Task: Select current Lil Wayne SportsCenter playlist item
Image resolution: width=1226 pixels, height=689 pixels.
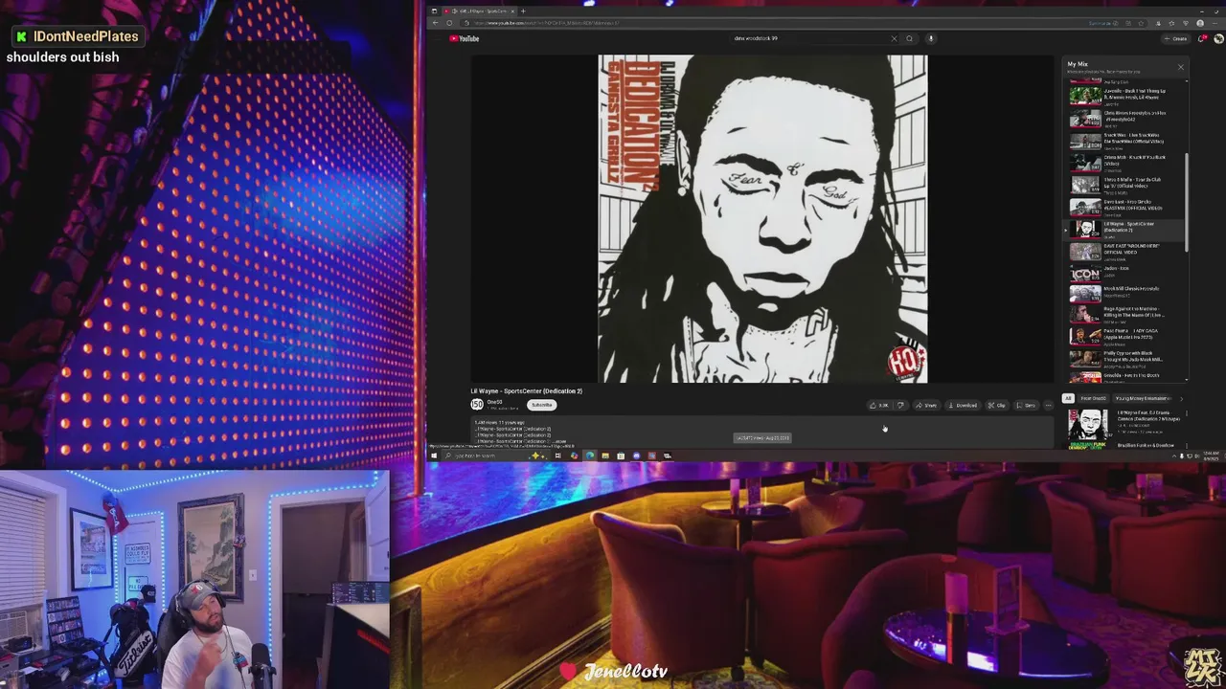Action: (x=1125, y=230)
